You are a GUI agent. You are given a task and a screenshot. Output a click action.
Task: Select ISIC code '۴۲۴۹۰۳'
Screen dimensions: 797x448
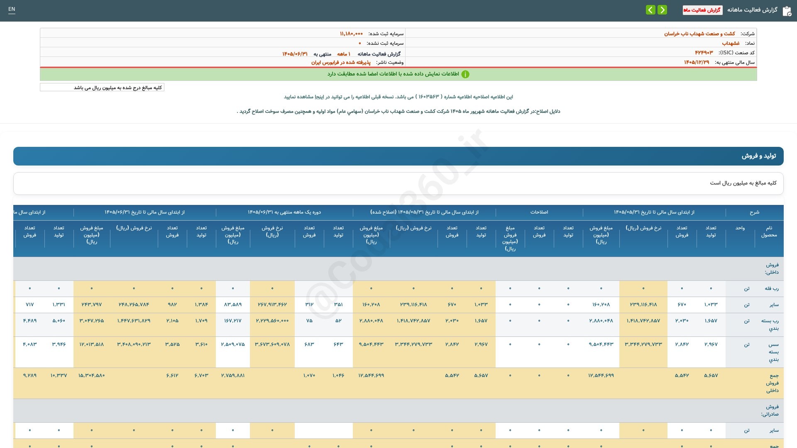(704, 53)
